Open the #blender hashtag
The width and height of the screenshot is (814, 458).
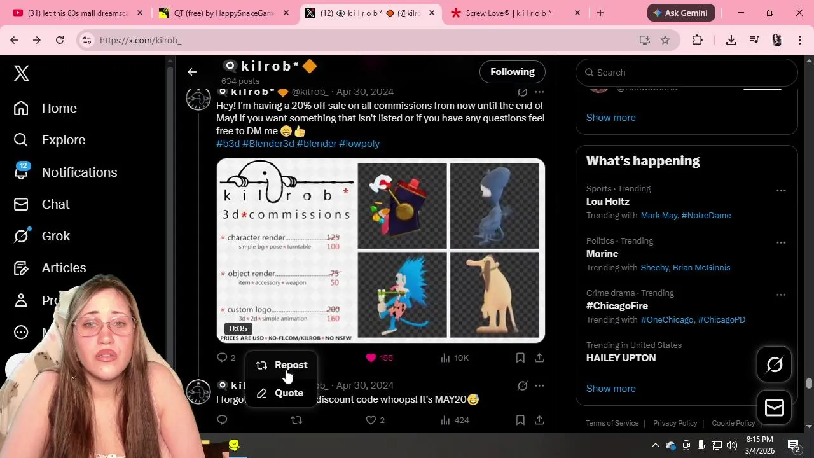(317, 144)
